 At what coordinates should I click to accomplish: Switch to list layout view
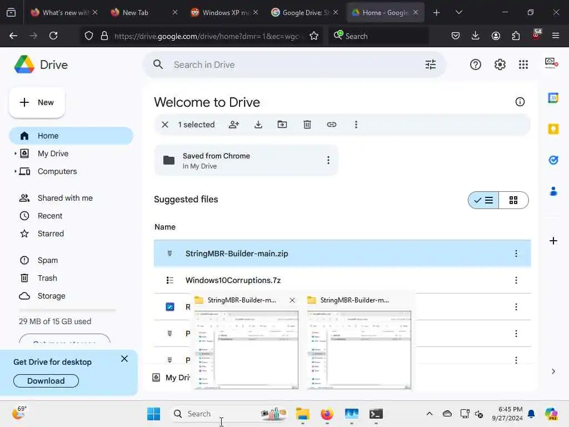(483, 200)
